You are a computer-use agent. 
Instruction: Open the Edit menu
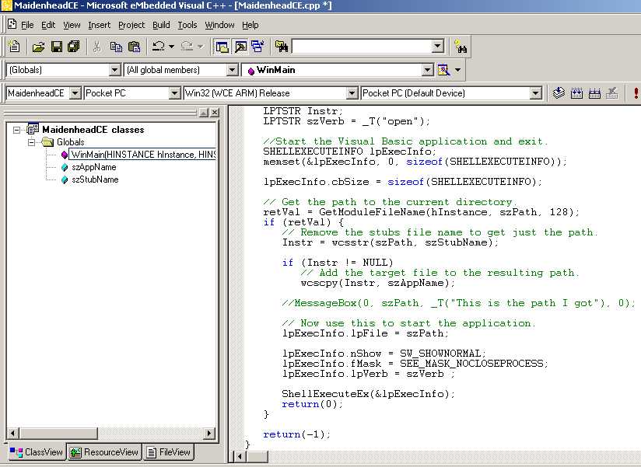click(48, 25)
